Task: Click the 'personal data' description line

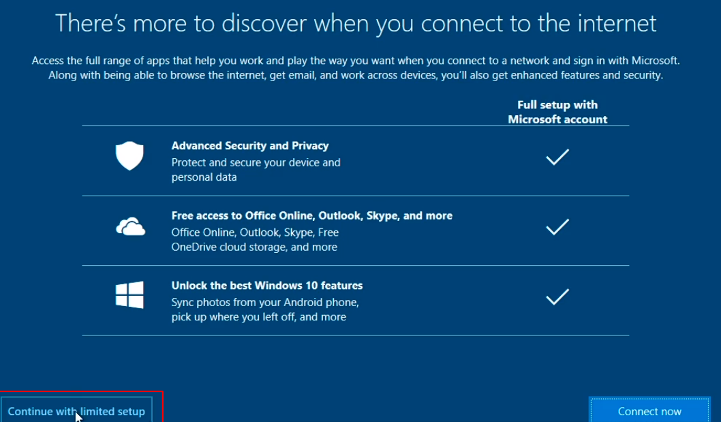Action: pos(204,177)
